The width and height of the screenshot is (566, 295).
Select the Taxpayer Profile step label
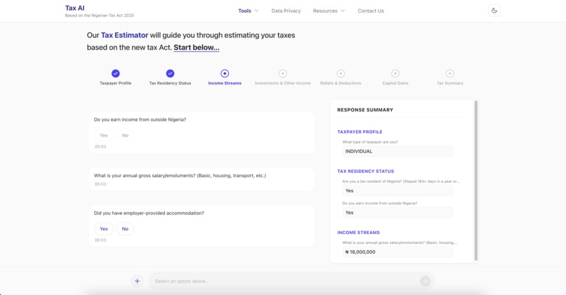tap(115, 83)
